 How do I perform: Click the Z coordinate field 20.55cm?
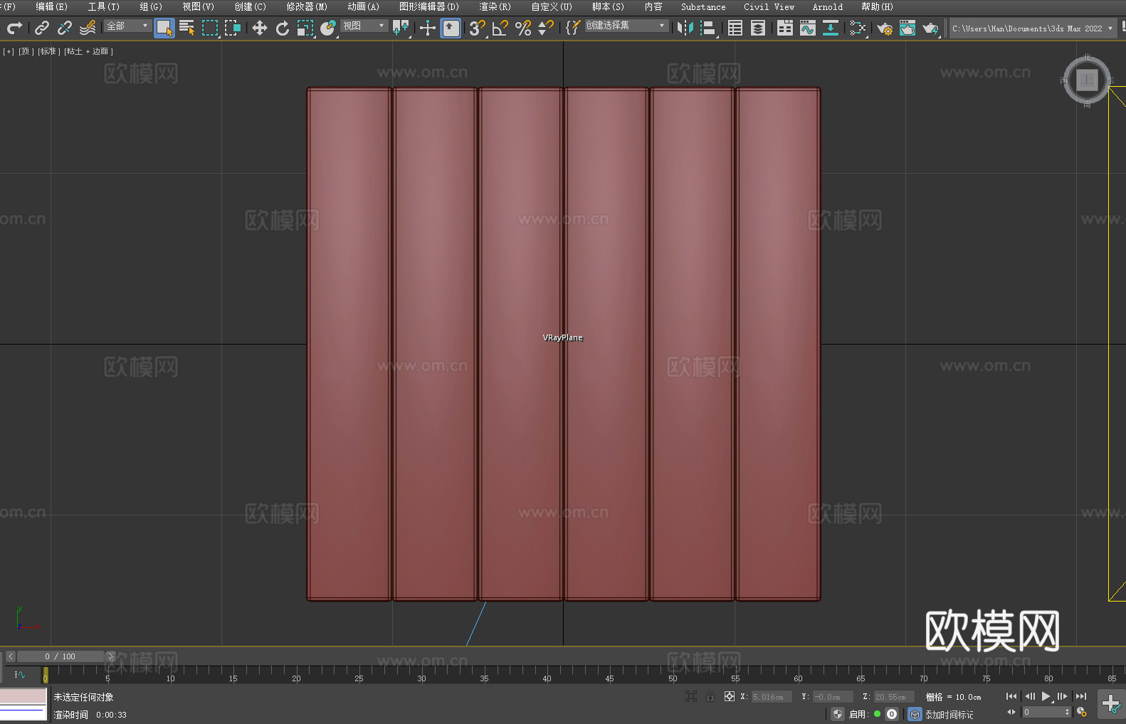tap(894, 697)
